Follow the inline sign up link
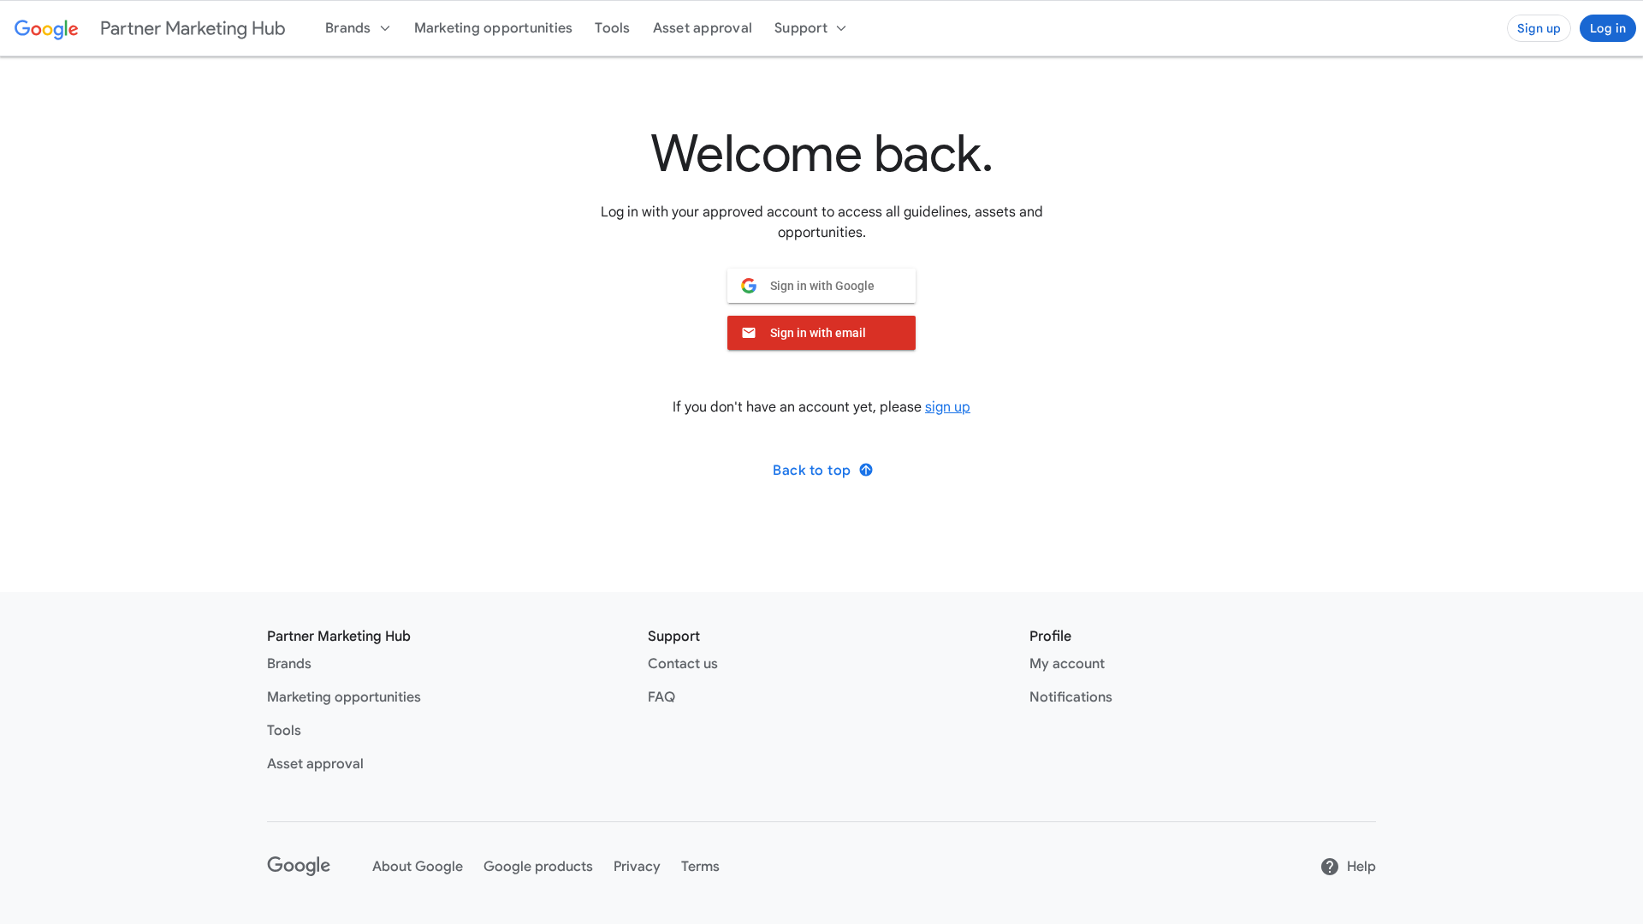Viewport: 1643px width, 924px height. tap(947, 407)
